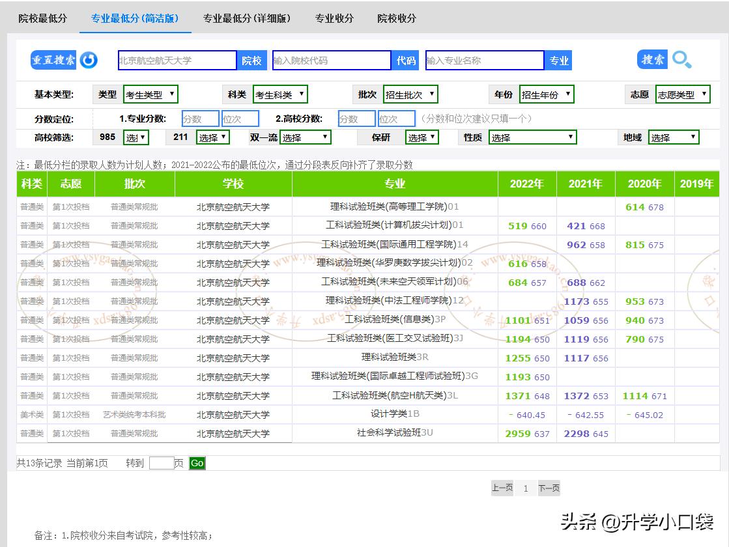Screen dimensions: 729x547
Task: Open the 考生类型 dropdown
Action: (x=150, y=93)
